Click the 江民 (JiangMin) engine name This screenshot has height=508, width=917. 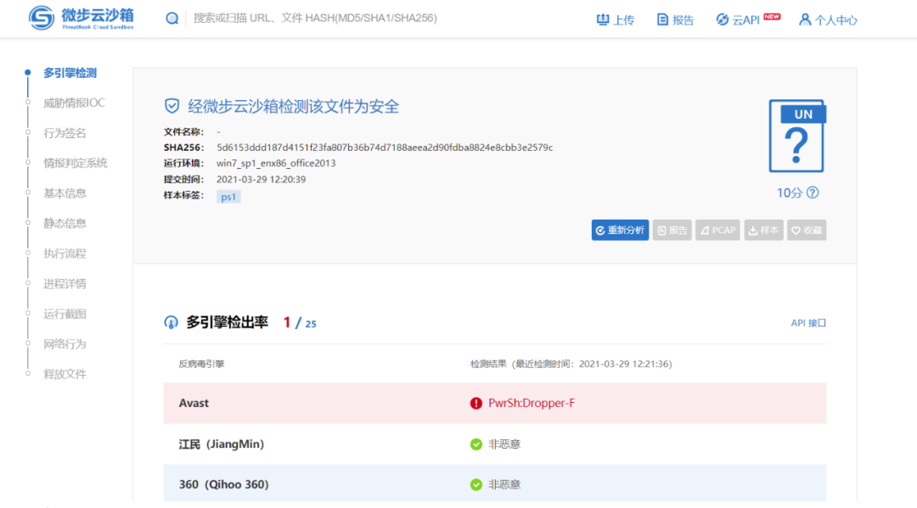[221, 444]
